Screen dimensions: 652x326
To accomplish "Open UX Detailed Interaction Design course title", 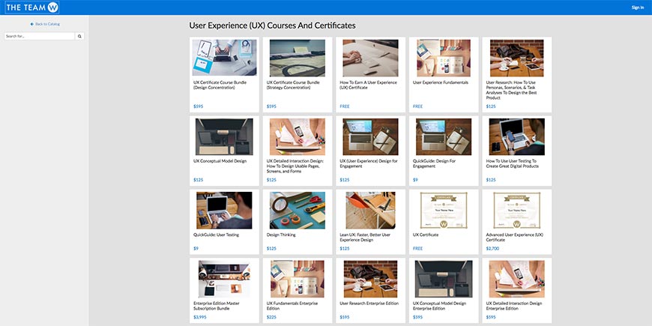I will pos(297,166).
